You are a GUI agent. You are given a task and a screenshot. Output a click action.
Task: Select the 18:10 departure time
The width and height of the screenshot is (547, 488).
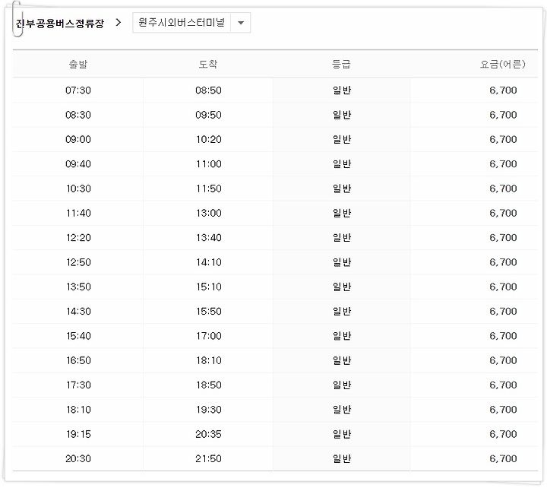78,410
